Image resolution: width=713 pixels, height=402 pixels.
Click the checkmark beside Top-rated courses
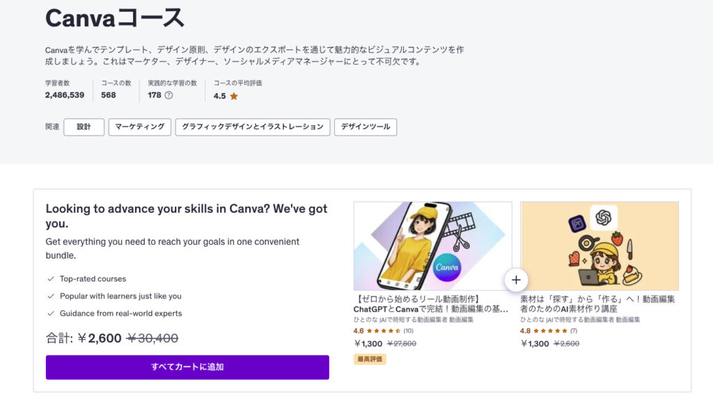[x=51, y=279]
